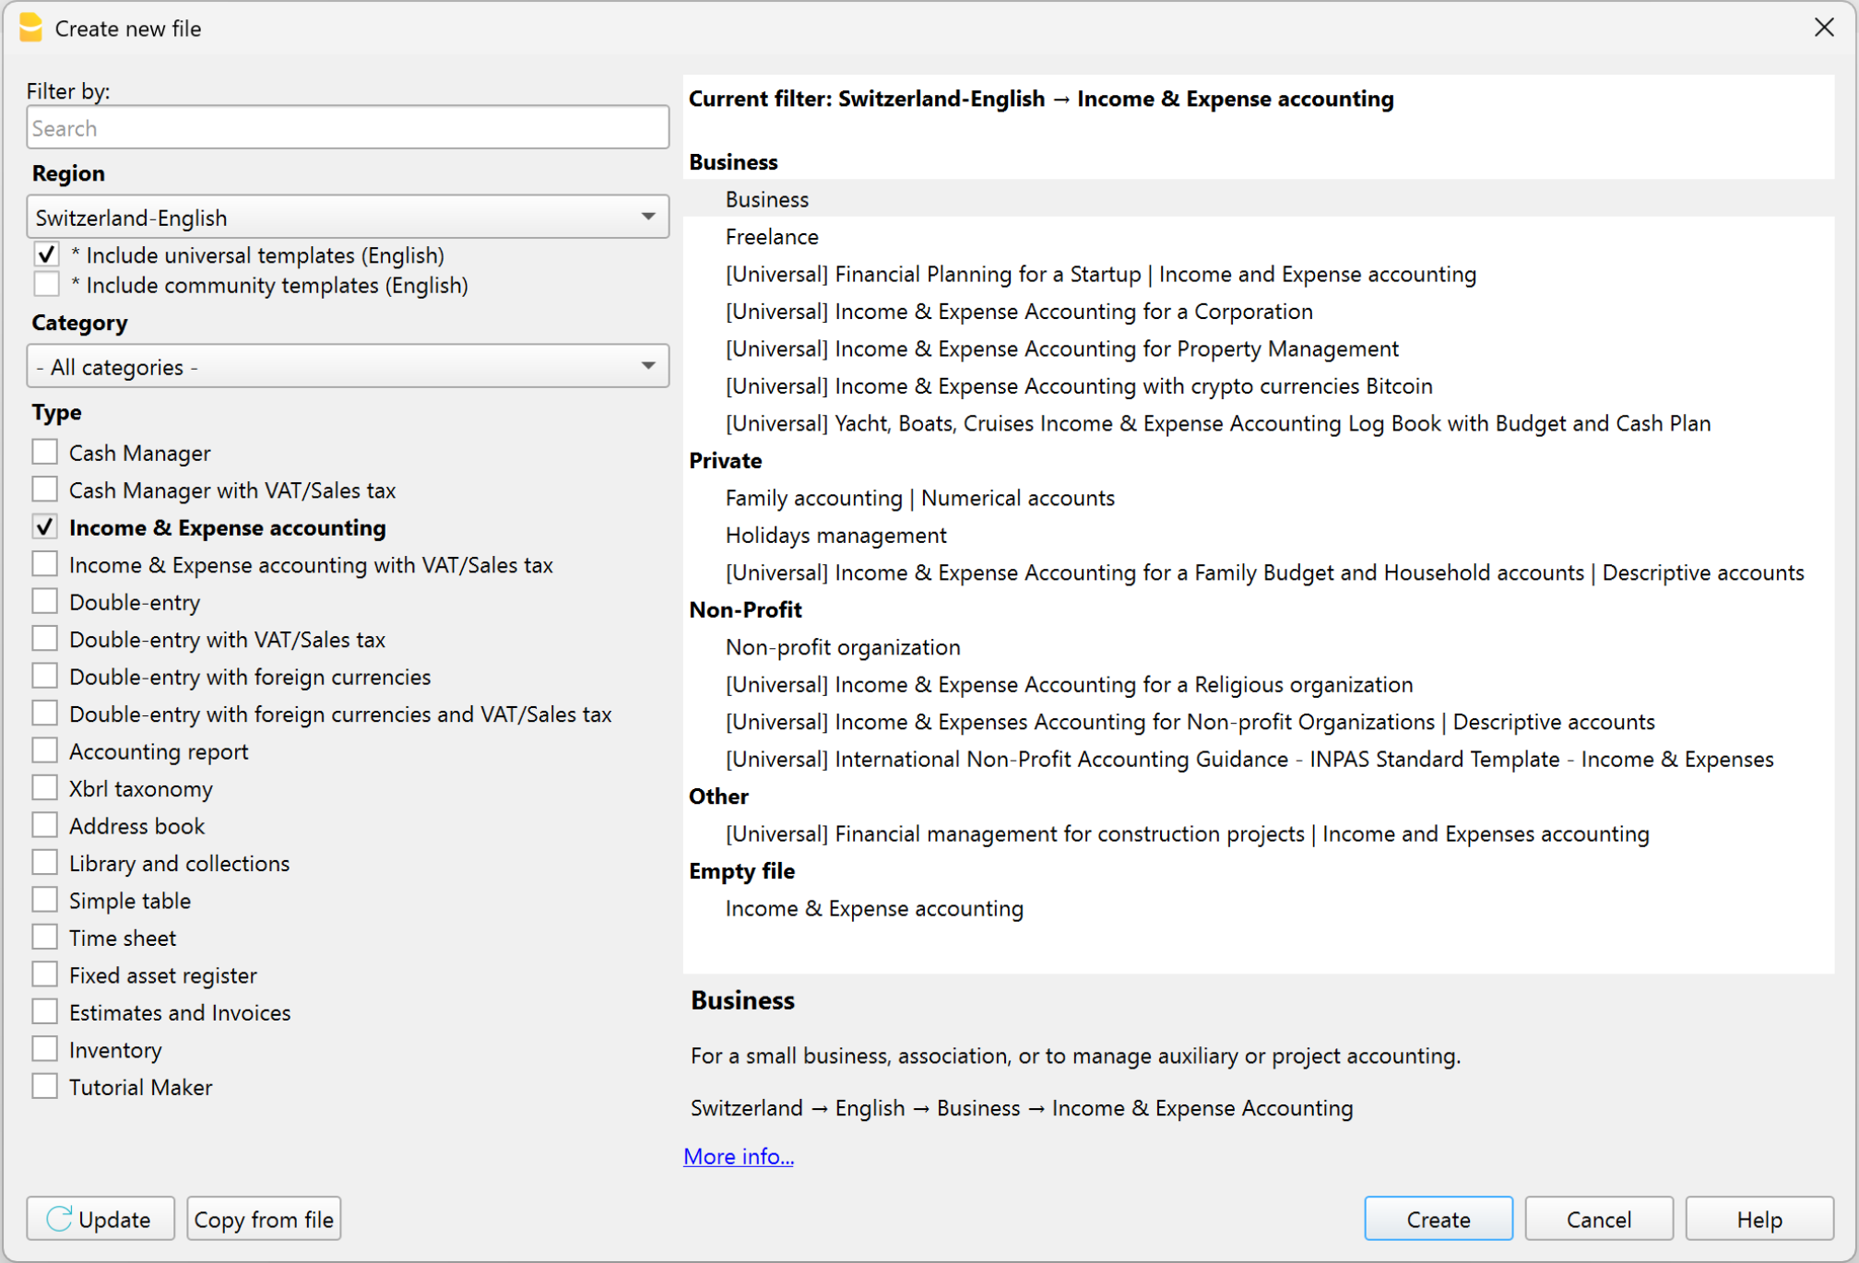This screenshot has width=1859, height=1263.
Task: Select the Freelance template
Action: (x=772, y=237)
